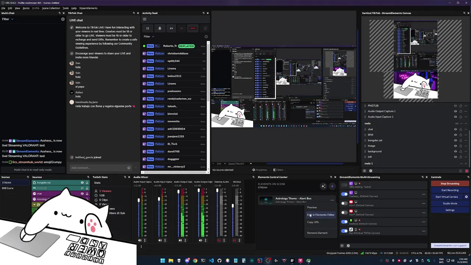Viewport: 471px width, 265px height.
Task: Expand the Activity feed Filter dropdown
Action: coord(149,36)
